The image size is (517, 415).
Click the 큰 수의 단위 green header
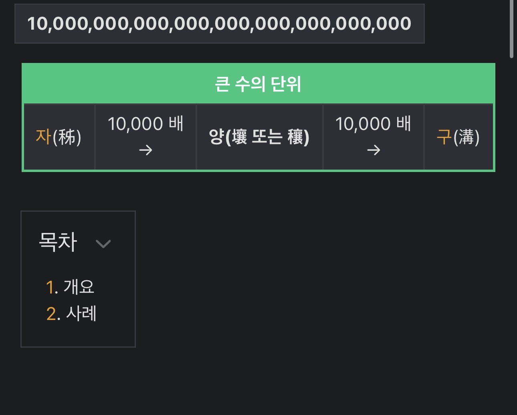[258, 84]
